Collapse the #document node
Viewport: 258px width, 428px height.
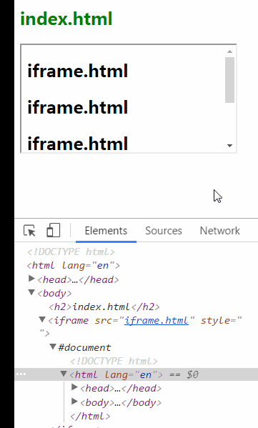tap(53, 347)
